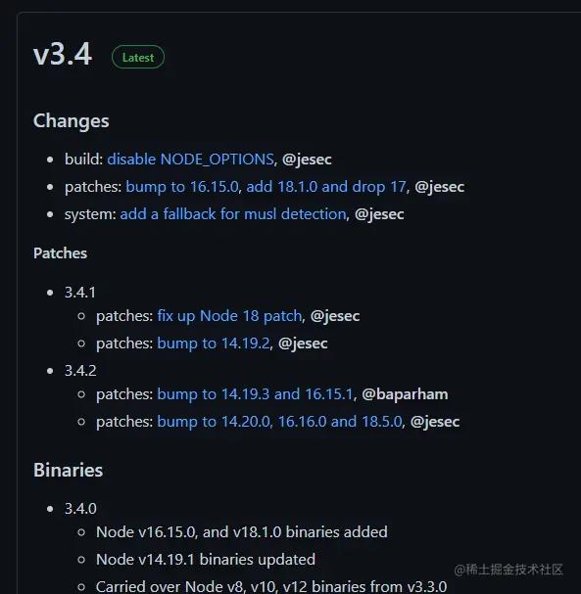This screenshot has width=581, height=594.
Task: Click the Binaries section heading
Action: pyautogui.click(x=69, y=470)
